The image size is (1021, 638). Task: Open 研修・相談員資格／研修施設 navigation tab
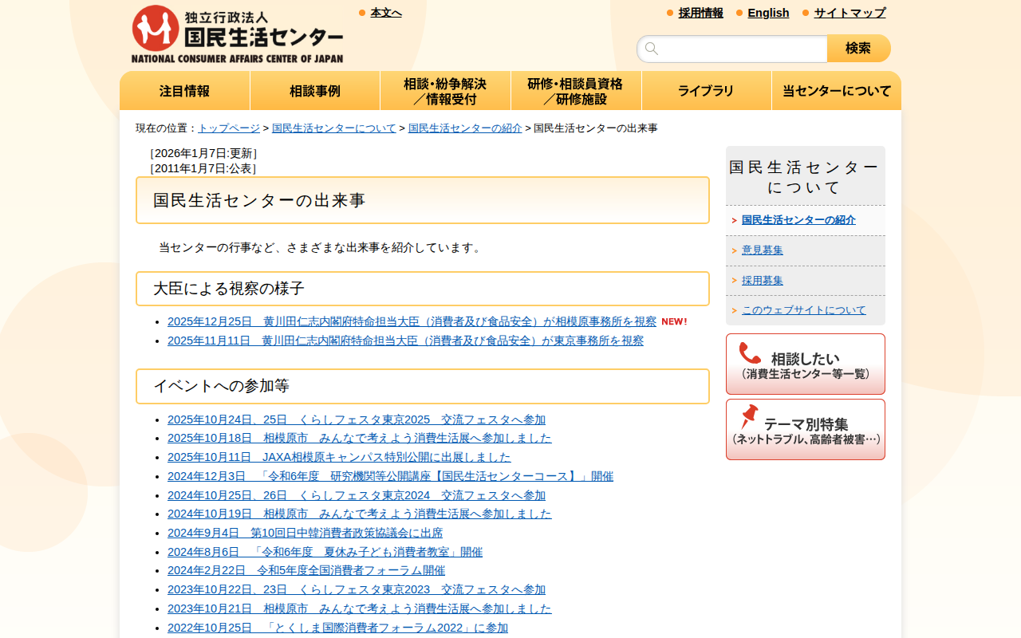[576, 91]
